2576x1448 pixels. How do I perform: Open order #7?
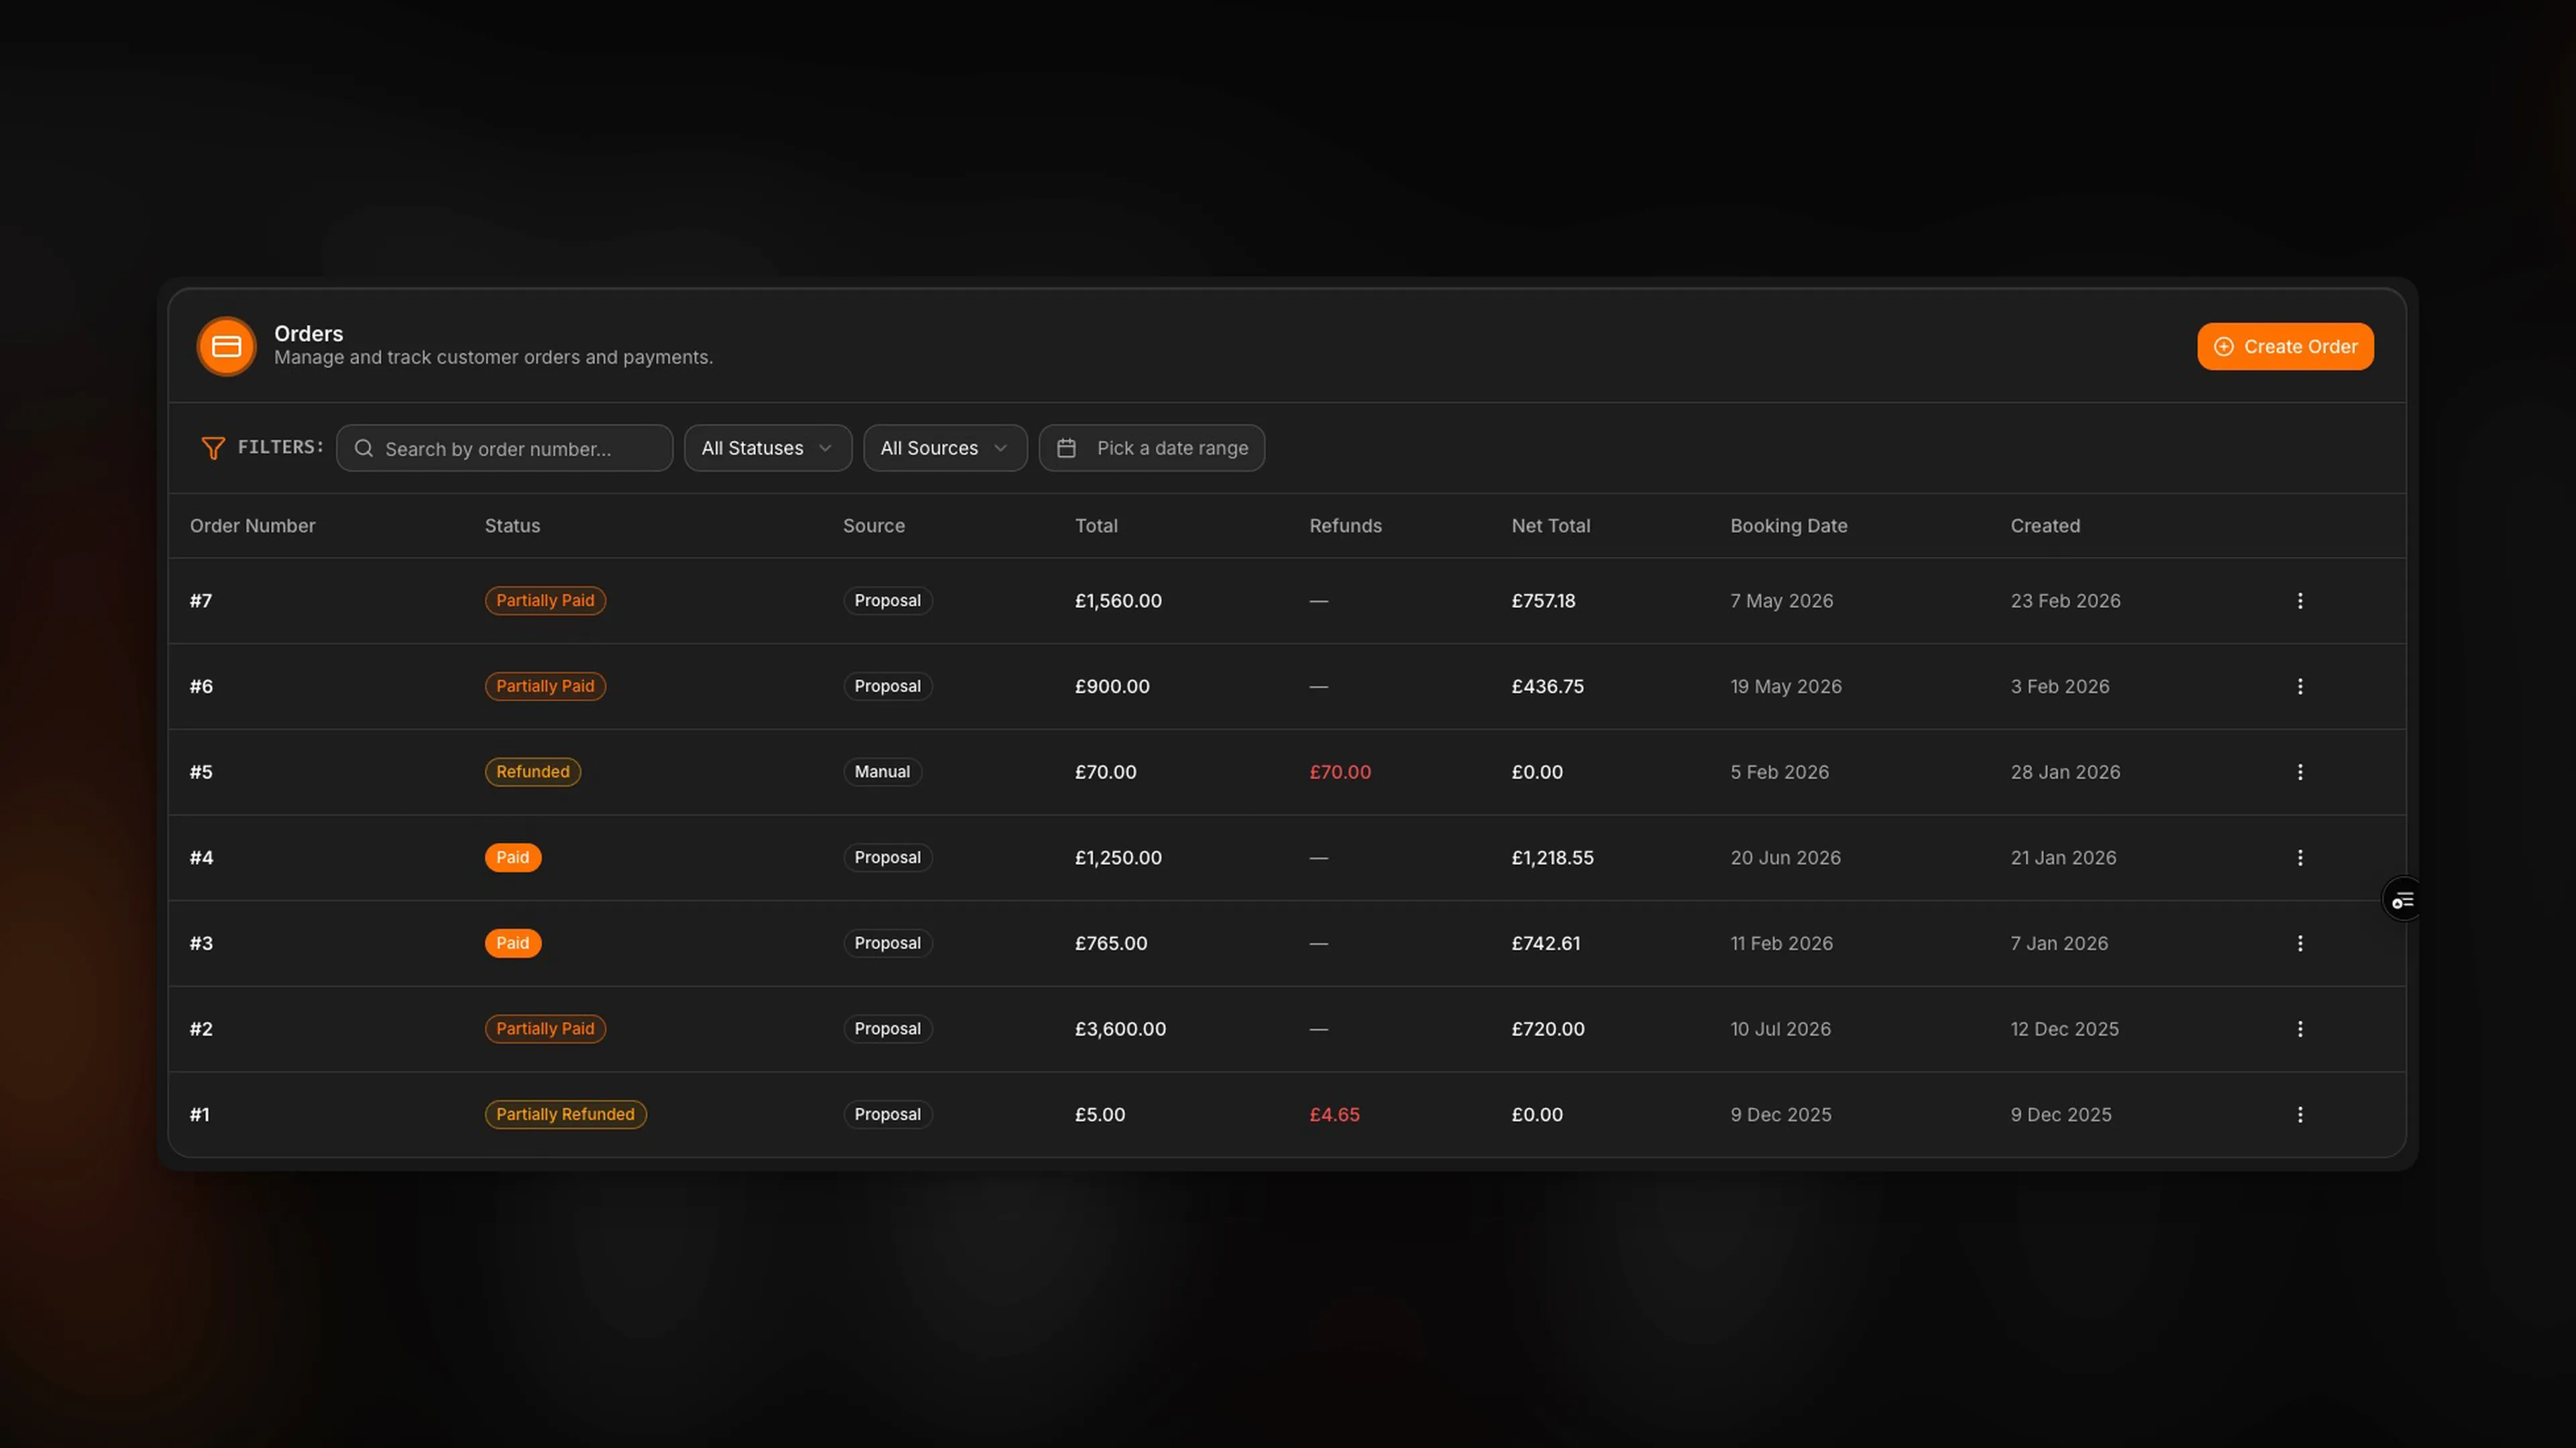click(x=201, y=601)
